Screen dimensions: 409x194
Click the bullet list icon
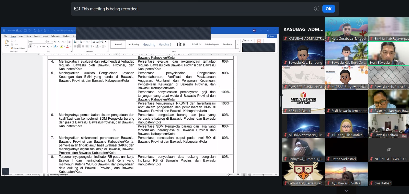click(x=75, y=42)
